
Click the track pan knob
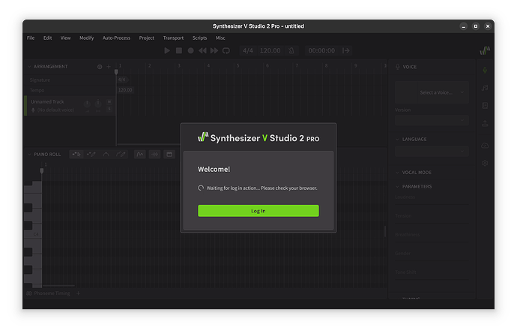[98, 104]
